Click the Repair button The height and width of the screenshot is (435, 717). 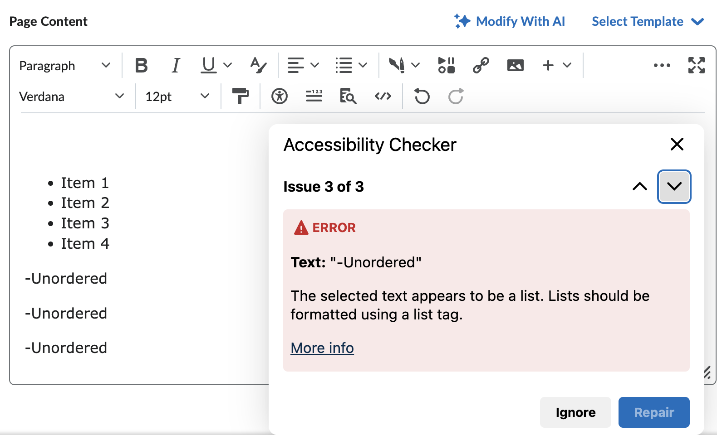(x=654, y=412)
